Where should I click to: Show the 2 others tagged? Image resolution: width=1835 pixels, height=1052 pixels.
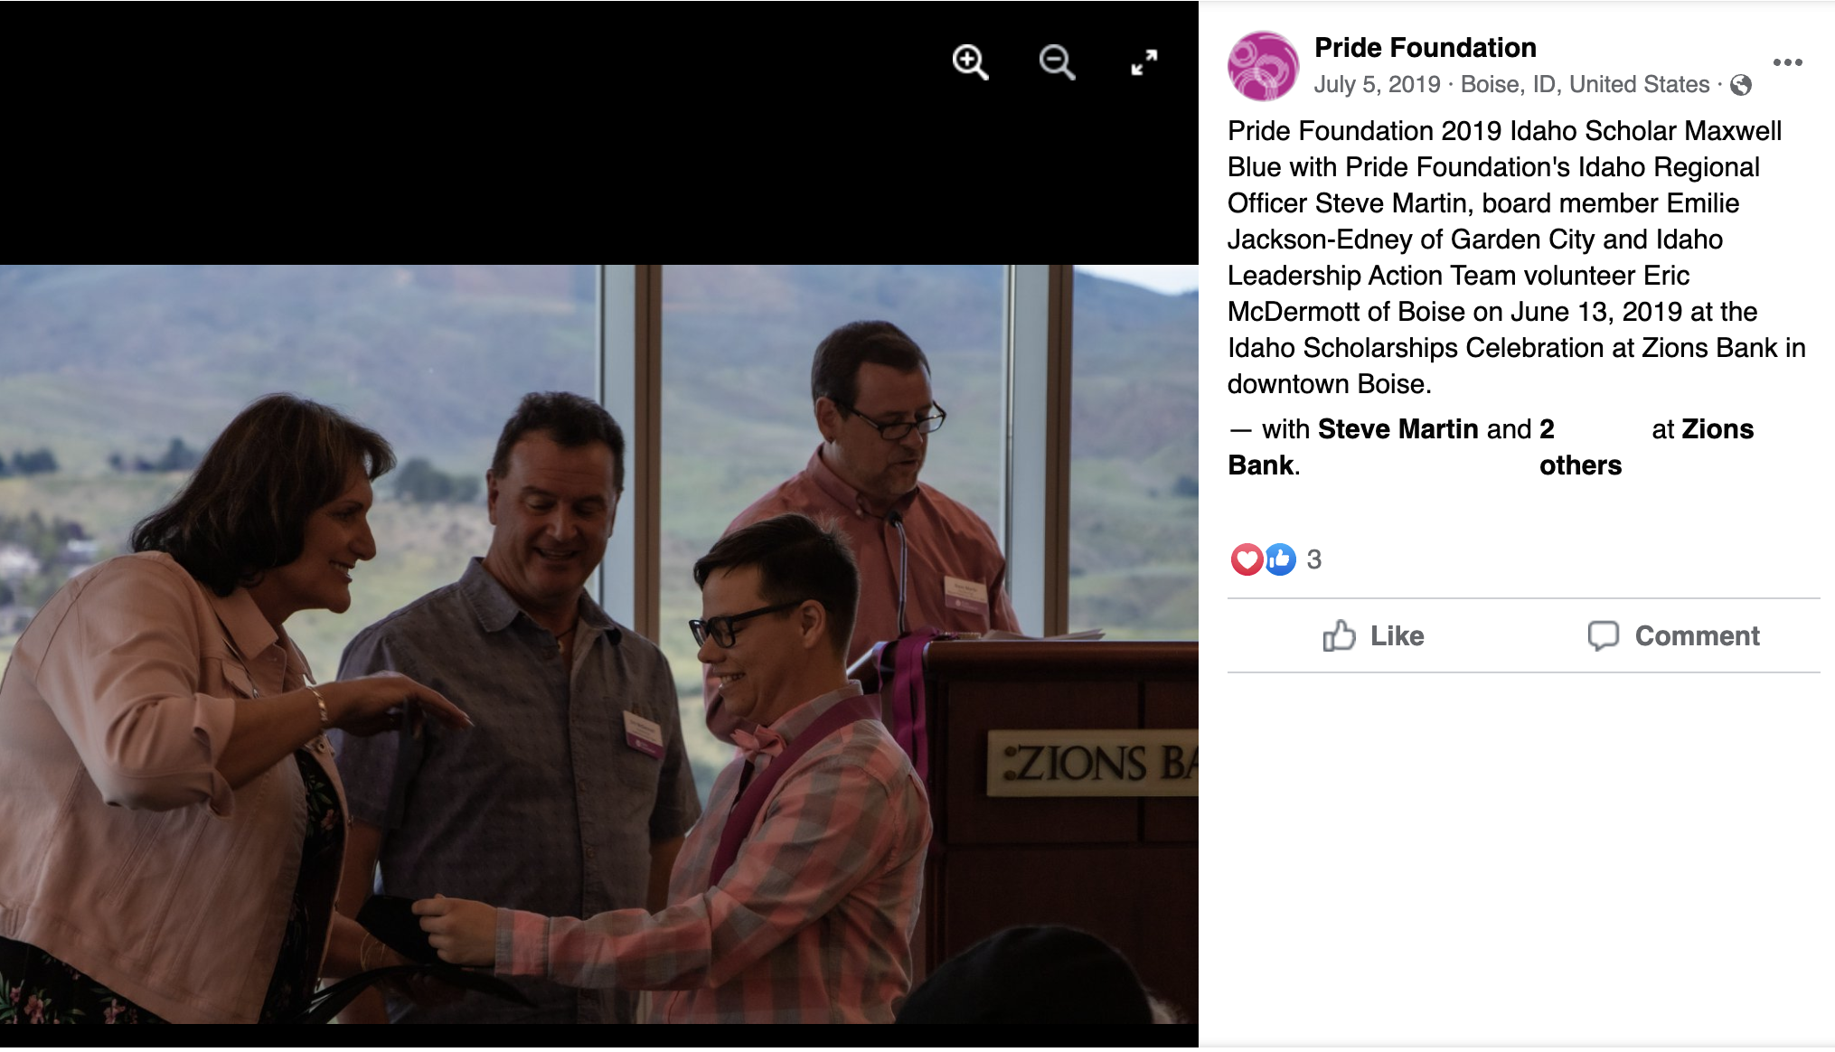pos(1580,446)
